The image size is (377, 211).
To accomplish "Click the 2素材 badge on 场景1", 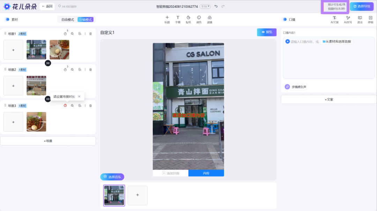I will tap(22, 33).
